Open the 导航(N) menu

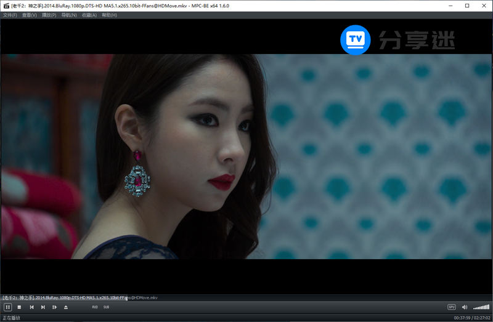tap(70, 15)
